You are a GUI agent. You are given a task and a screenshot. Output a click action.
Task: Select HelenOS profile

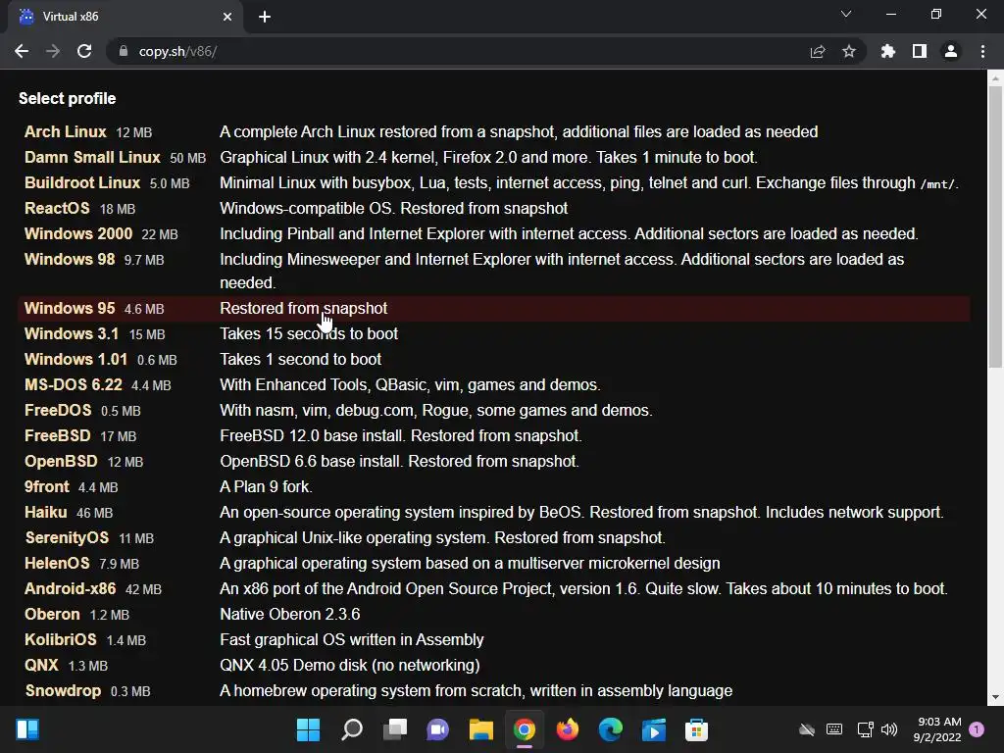pos(57,564)
